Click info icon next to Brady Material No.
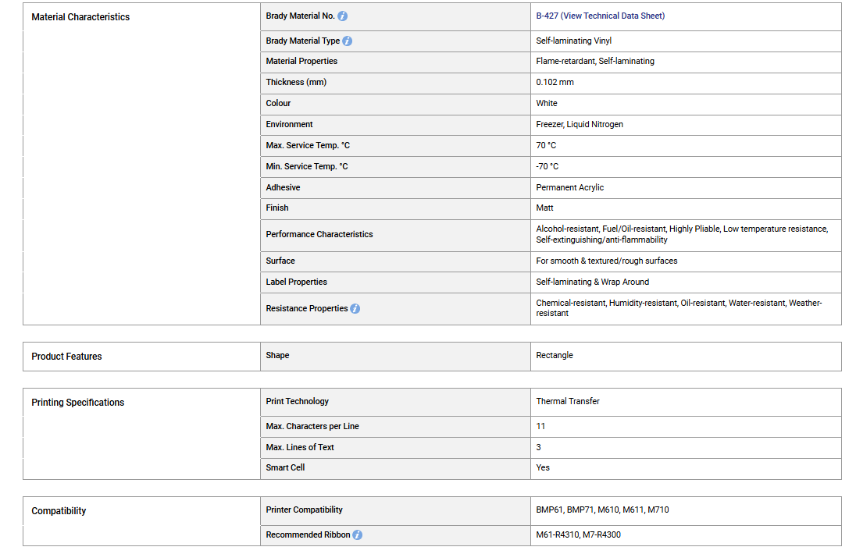The width and height of the screenshot is (856, 554). pos(342,16)
